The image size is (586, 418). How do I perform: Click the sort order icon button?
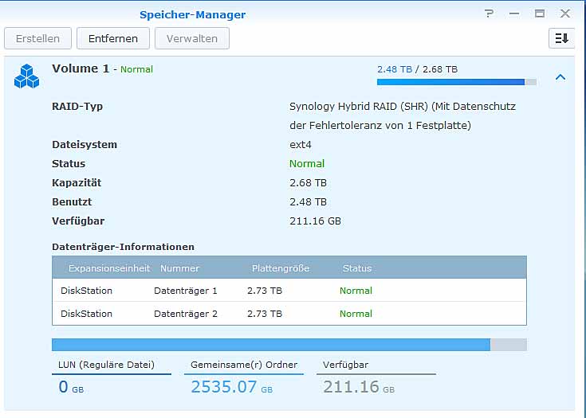pos(561,38)
